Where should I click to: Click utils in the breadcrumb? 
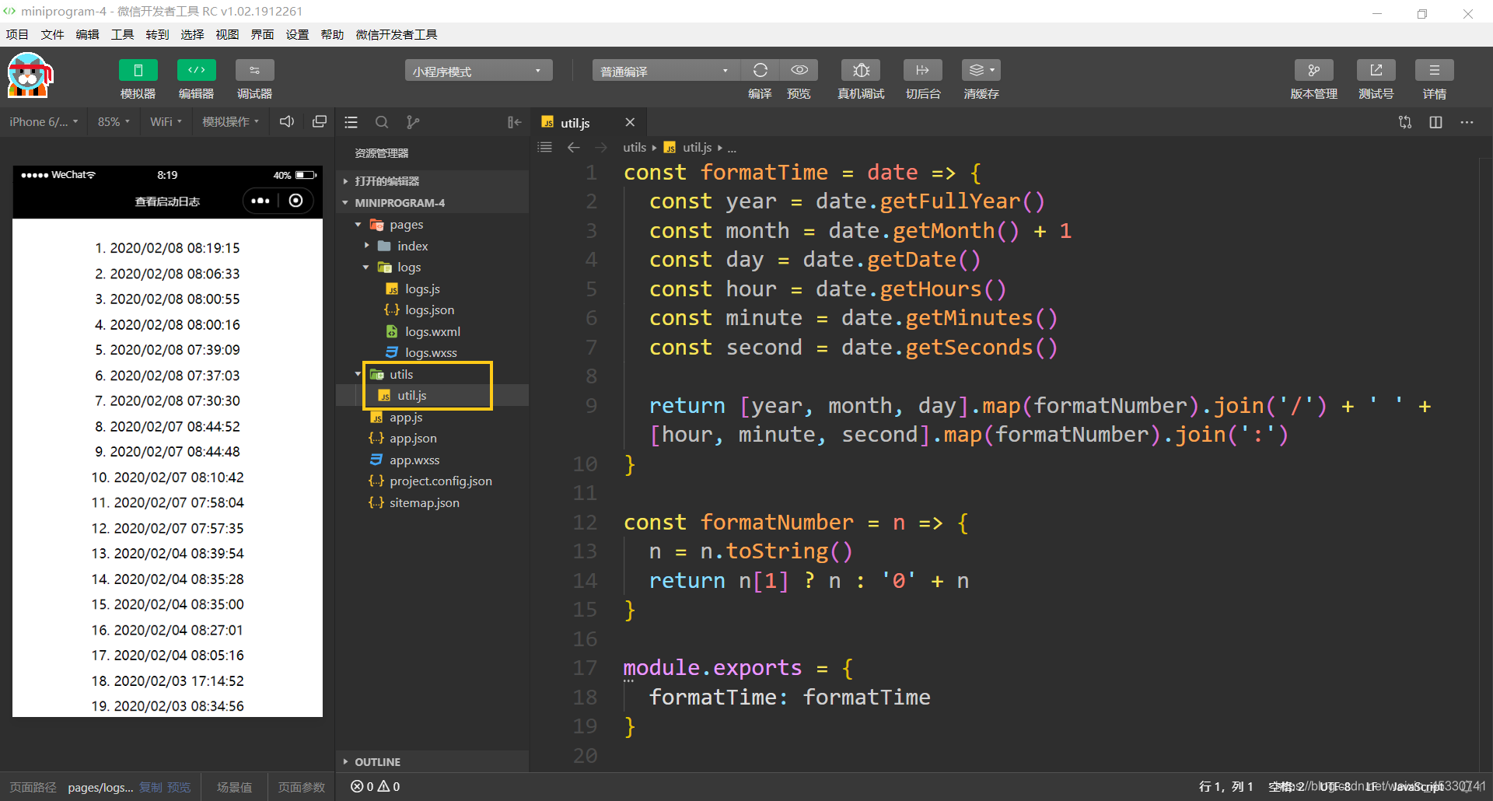point(635,147)
